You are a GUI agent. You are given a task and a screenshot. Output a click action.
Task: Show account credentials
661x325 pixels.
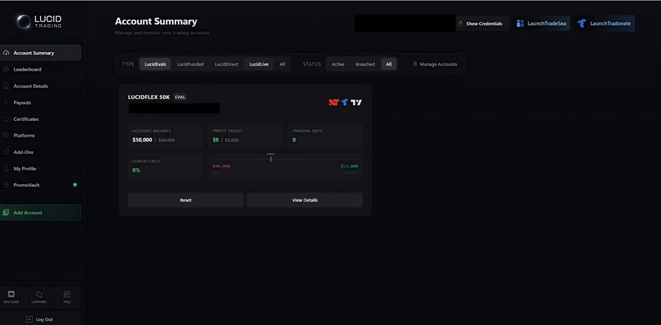(x=480, y=24)
